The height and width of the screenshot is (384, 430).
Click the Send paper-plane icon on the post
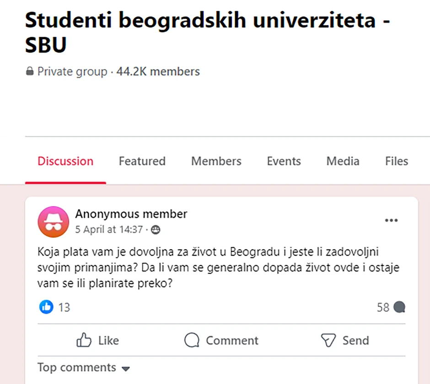point(328,340)
